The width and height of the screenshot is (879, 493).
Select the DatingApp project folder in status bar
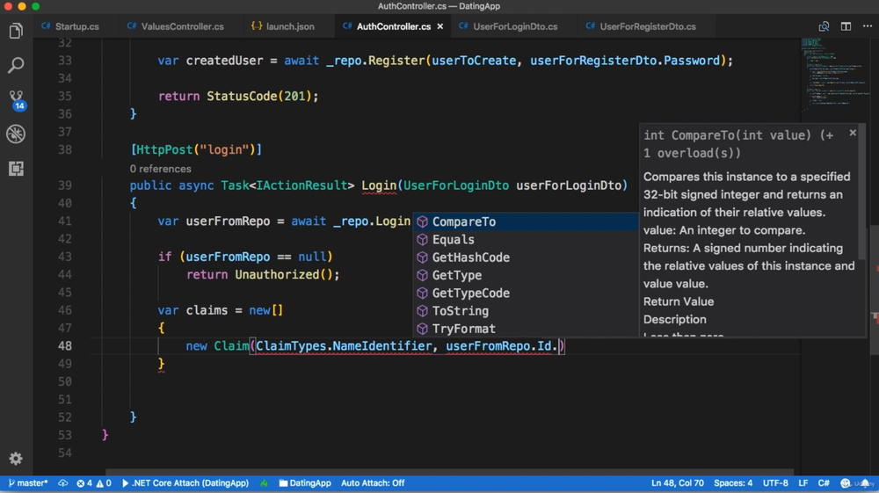(305, 483)
